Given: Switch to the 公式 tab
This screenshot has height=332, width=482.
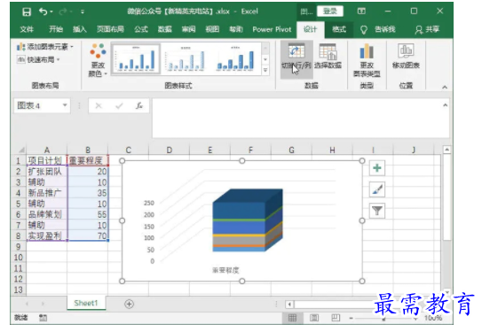Looking at the screenshot, I should tap(141, 29).
